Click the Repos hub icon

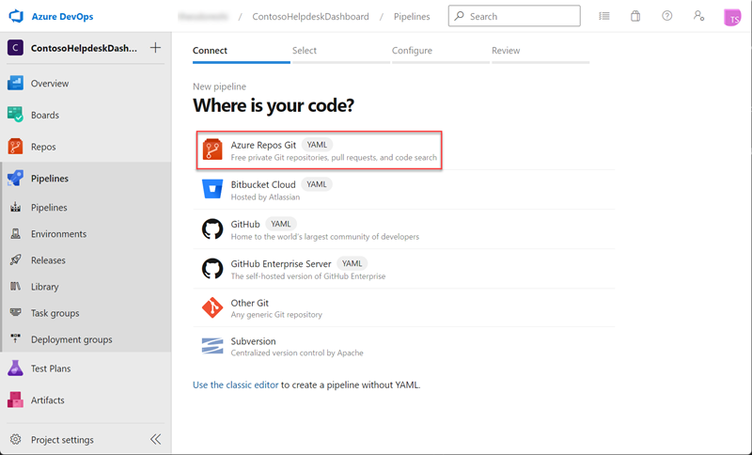click(x=15, y=147)
